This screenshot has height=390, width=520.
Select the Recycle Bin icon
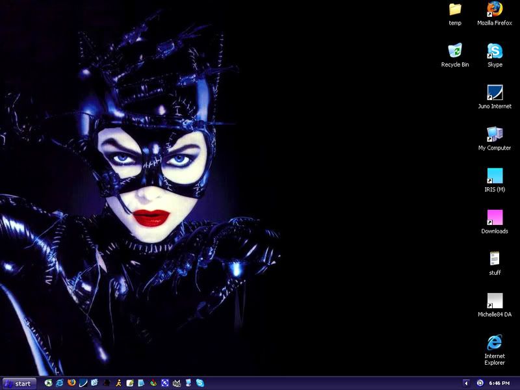click(455, 51)
